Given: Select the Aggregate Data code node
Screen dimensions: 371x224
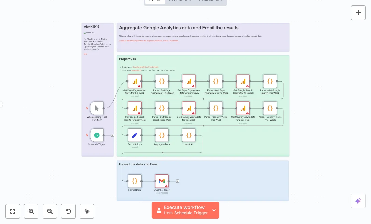Looking at the screenshot, I should point(162,135).
